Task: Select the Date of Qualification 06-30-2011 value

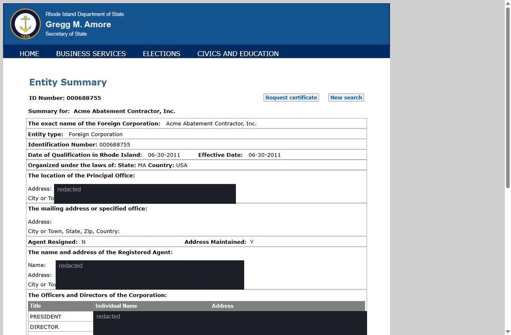Action: click(164, 155)
